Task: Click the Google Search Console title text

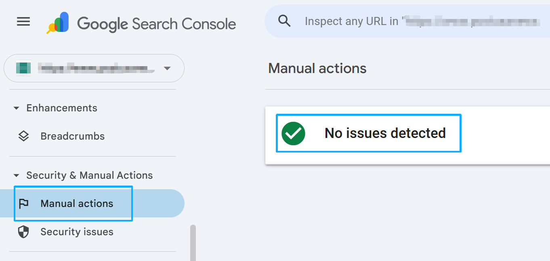Action: pos(157,23)
